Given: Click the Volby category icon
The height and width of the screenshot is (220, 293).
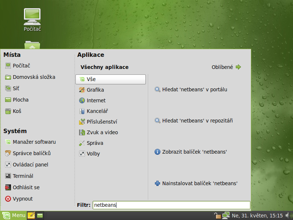Looking at the screenshot, I should coord(82,154).
